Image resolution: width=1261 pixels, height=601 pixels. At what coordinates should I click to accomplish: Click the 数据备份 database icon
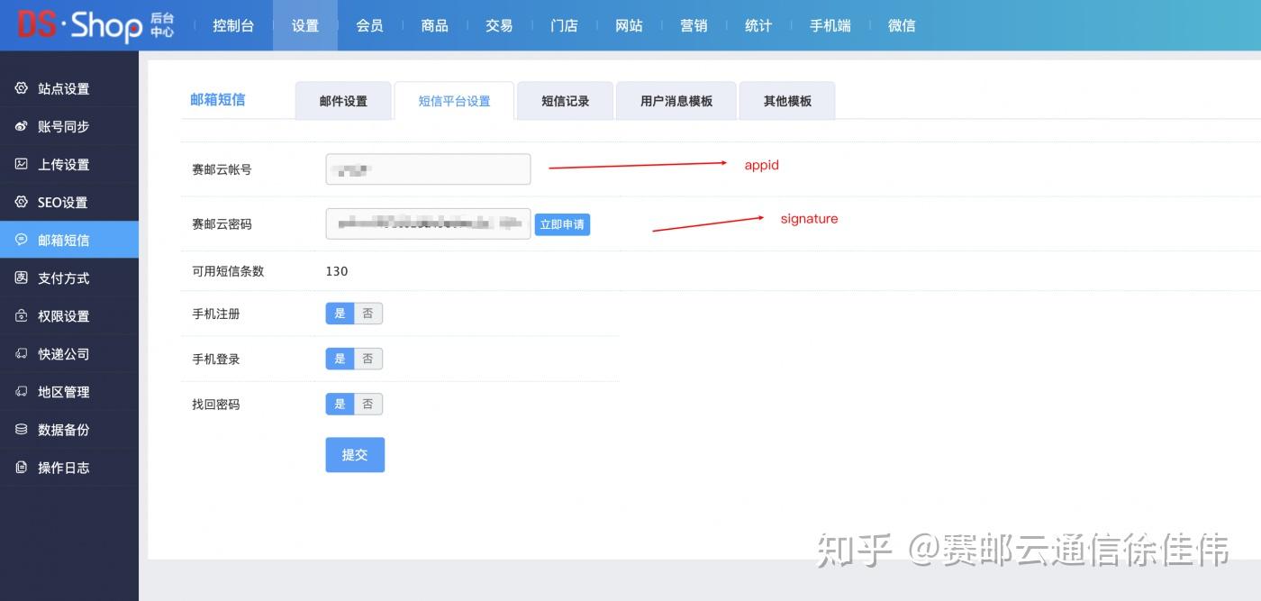pos(22,429)
